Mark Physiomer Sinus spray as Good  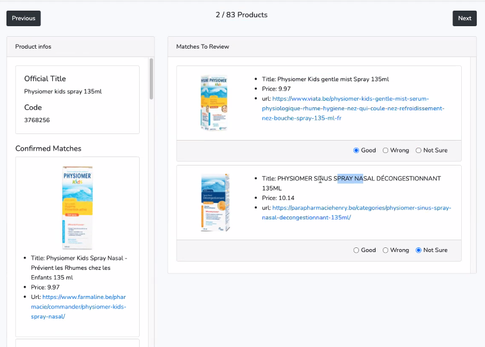click(x=357, y=250)
